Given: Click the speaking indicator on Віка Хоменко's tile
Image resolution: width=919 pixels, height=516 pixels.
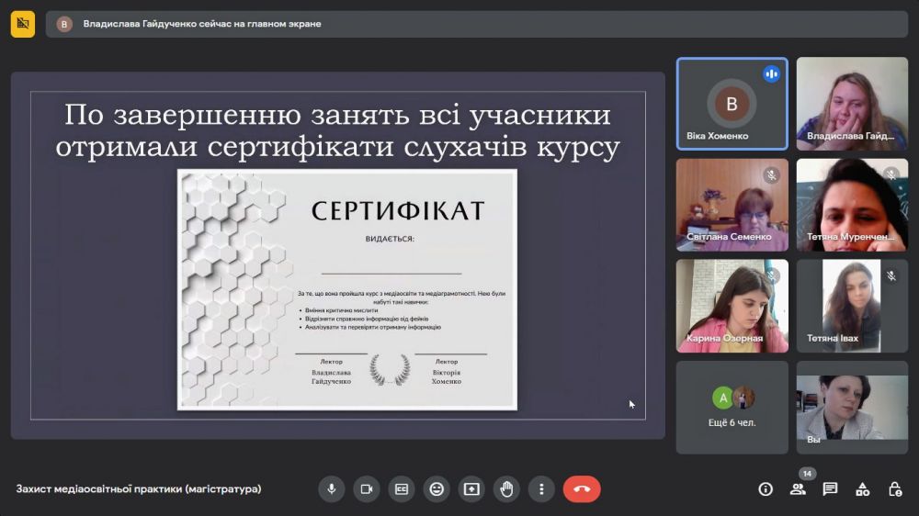Looking at the screenshot, I should pyautogui.click(x=771, y=74).
